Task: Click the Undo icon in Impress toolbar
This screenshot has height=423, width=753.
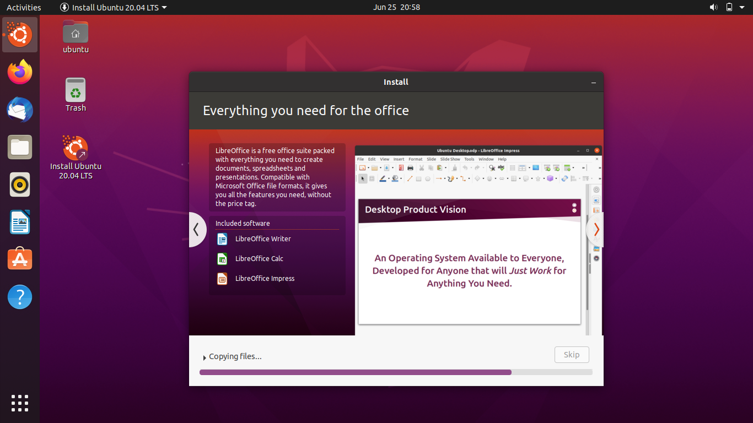Action: tap(465, 167)
